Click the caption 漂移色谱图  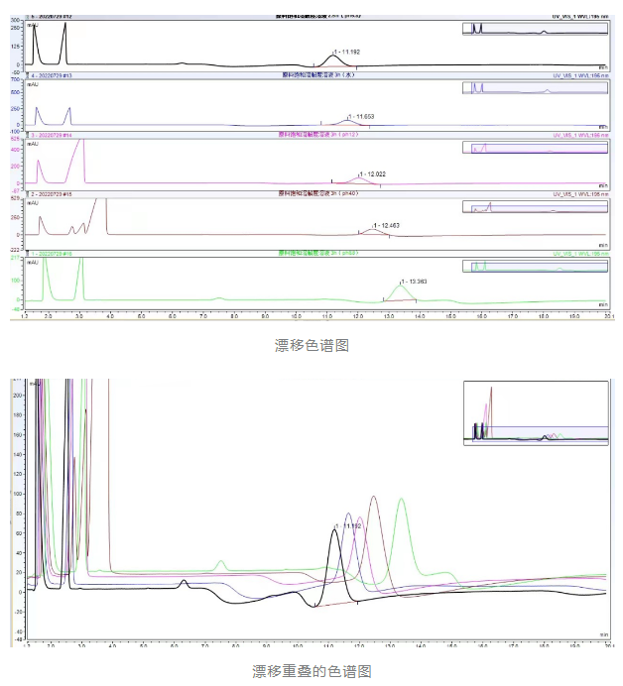(x=311, y=345)
